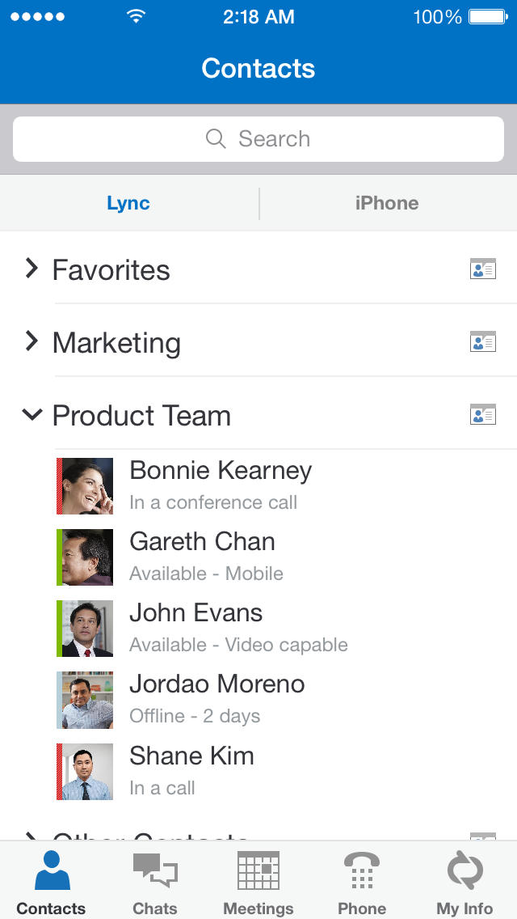
Task: Open the Product Team contact card icon
Action: 483,415
